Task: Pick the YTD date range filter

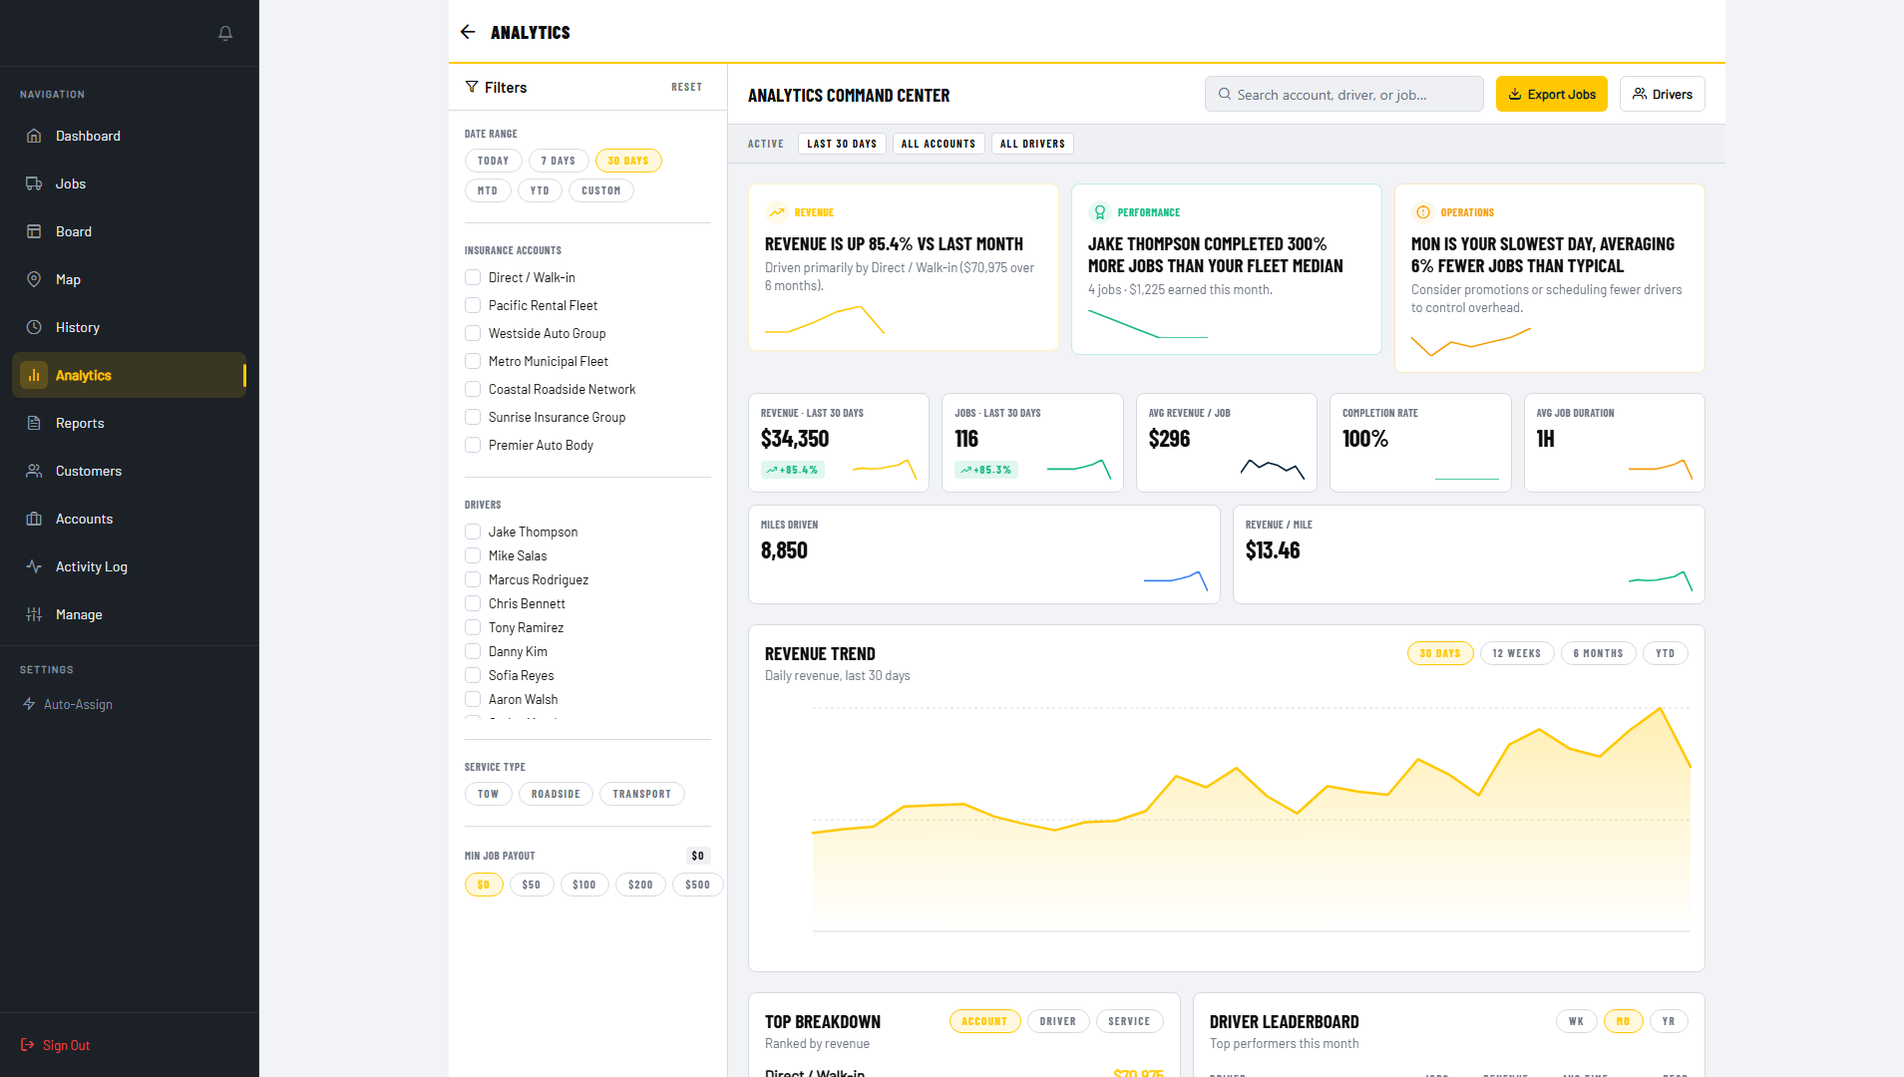Action: coord(540,190)
